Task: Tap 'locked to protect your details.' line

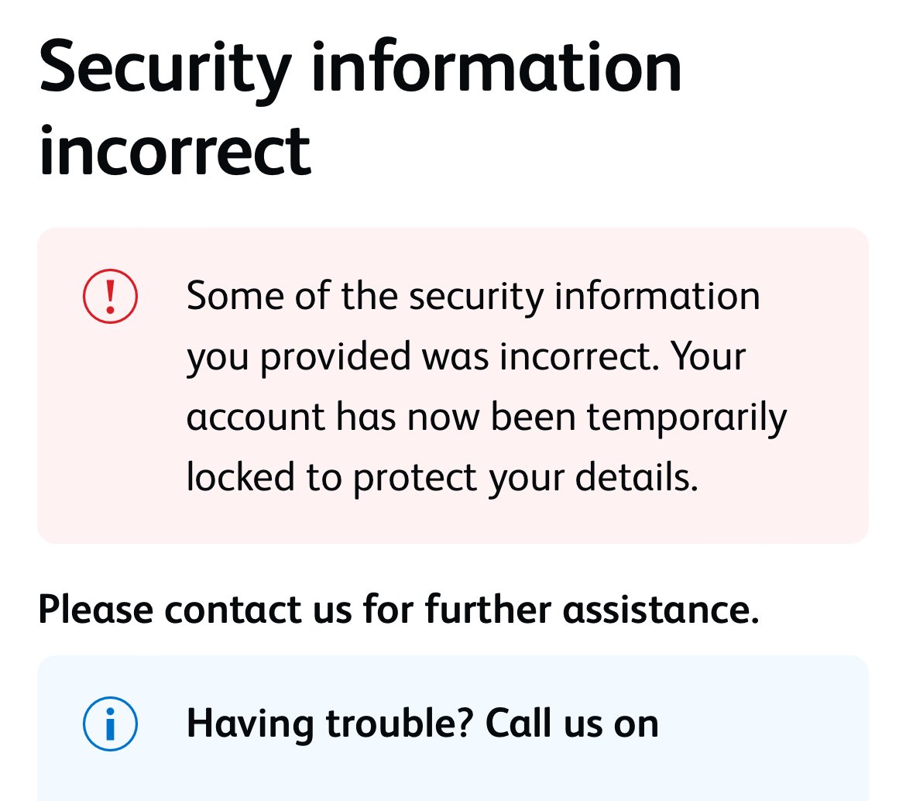Action: [443, 478]
